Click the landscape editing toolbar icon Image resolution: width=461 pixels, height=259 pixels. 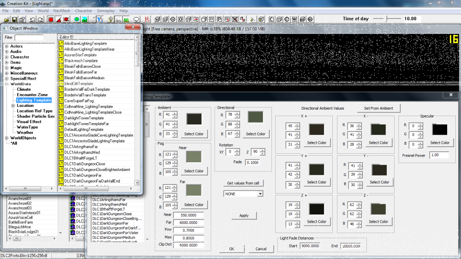[84, 19]
